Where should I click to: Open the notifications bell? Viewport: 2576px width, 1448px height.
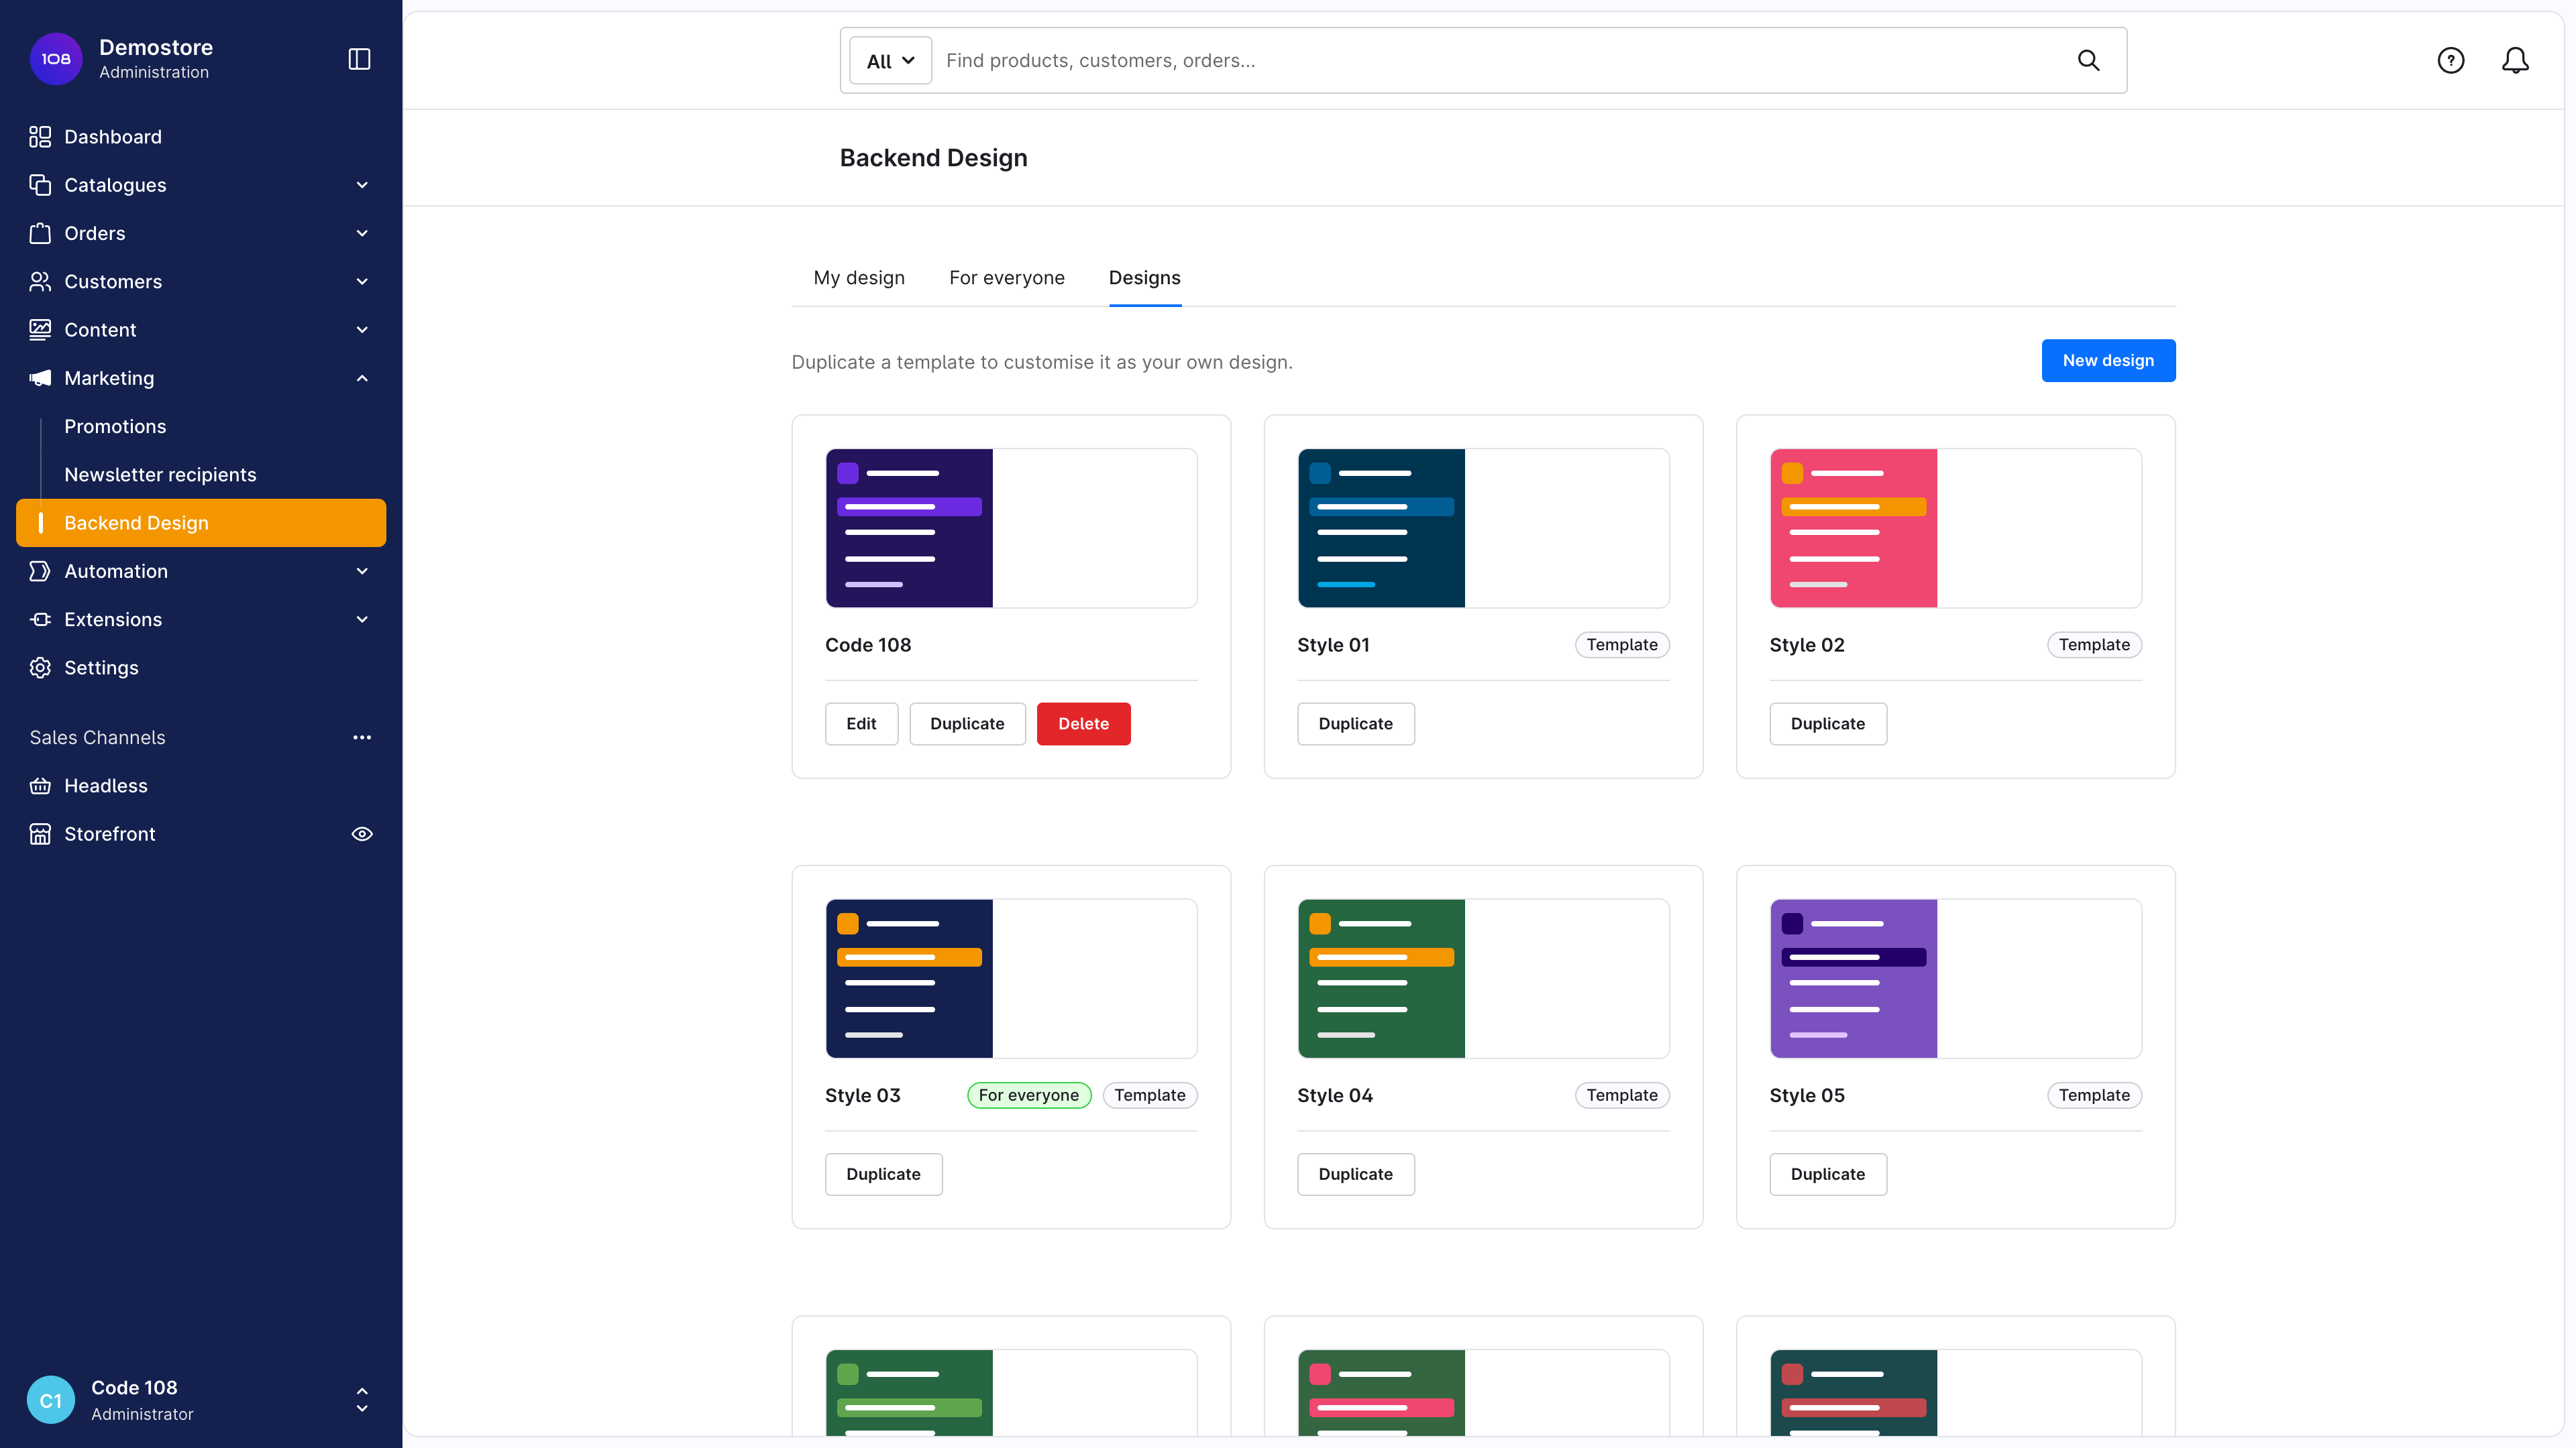click(x=2515, y=60)
